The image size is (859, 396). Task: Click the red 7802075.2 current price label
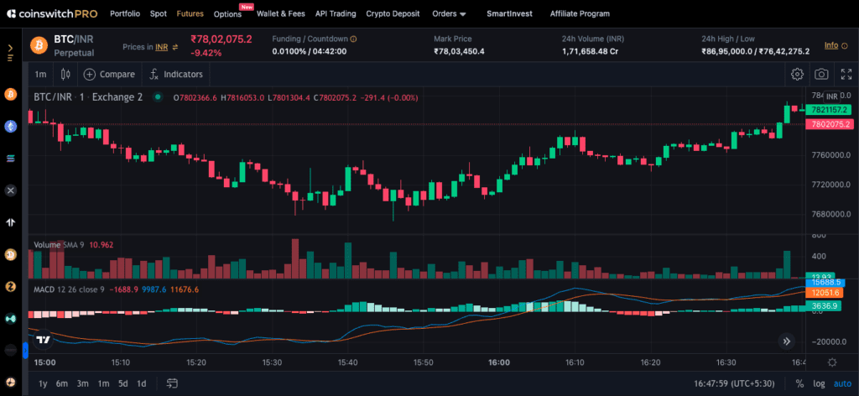831,124
